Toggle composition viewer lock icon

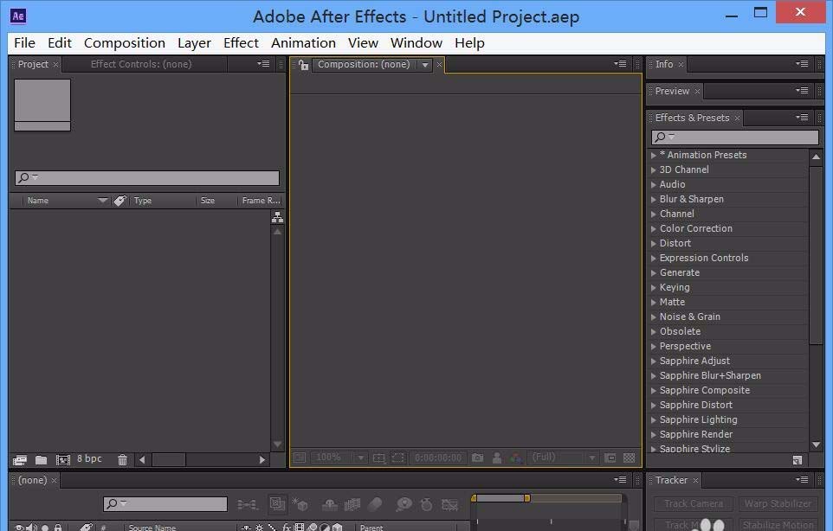click(303, 65)
